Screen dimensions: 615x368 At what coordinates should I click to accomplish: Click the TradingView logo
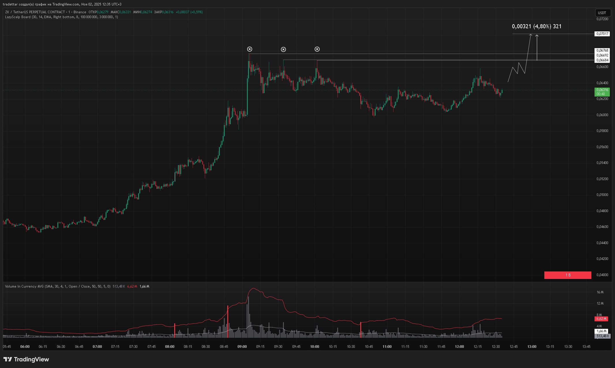(26, 359)
